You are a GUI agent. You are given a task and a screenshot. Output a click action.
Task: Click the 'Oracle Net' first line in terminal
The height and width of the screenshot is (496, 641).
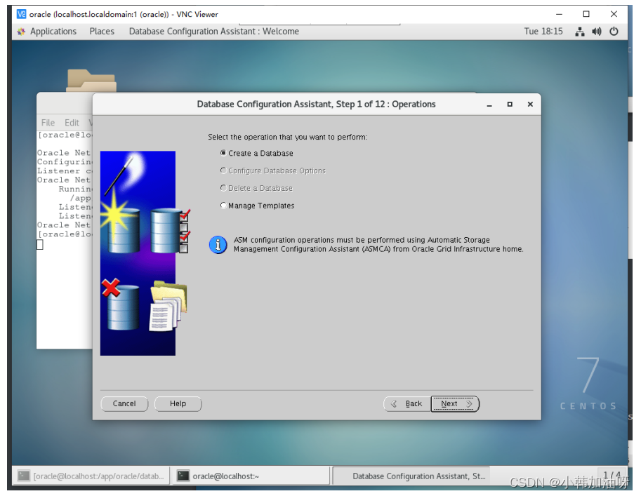[64, 153]
